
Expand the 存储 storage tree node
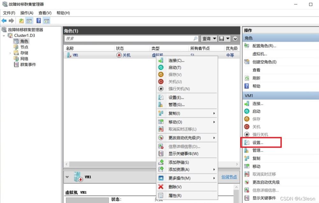(10, 53)
